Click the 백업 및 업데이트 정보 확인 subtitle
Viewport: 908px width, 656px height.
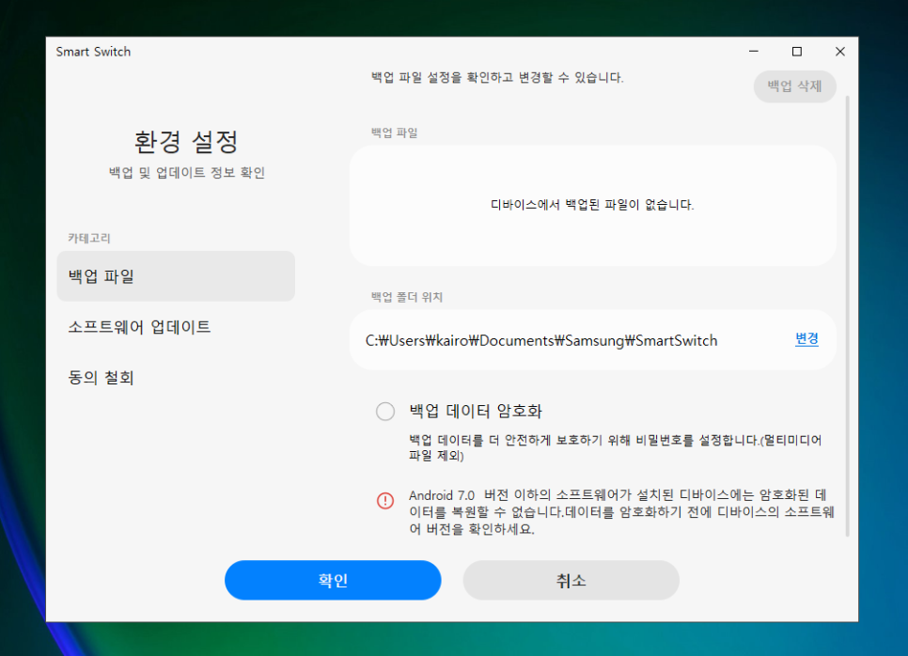[186, 173]
